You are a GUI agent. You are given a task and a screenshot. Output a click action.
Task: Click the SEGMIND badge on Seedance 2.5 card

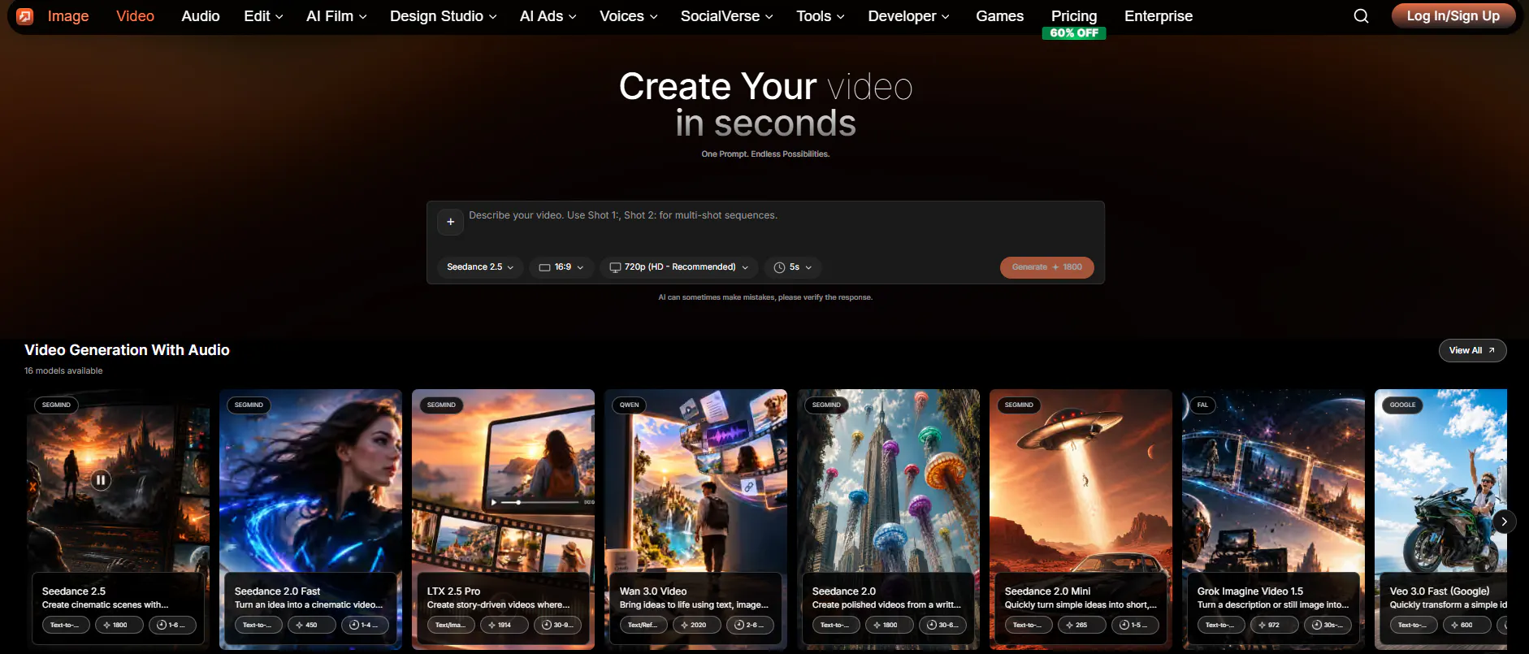(56, 405)
